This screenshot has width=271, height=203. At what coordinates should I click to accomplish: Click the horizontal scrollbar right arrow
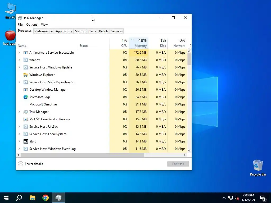(185, 155)
